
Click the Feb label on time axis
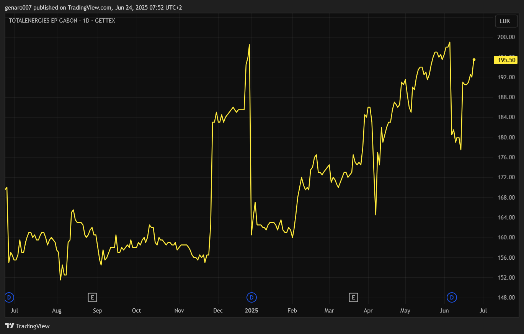(x=292, y=311)
